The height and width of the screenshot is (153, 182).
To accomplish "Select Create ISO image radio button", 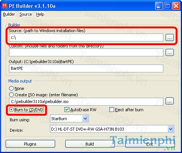I will tap(11, 95).
